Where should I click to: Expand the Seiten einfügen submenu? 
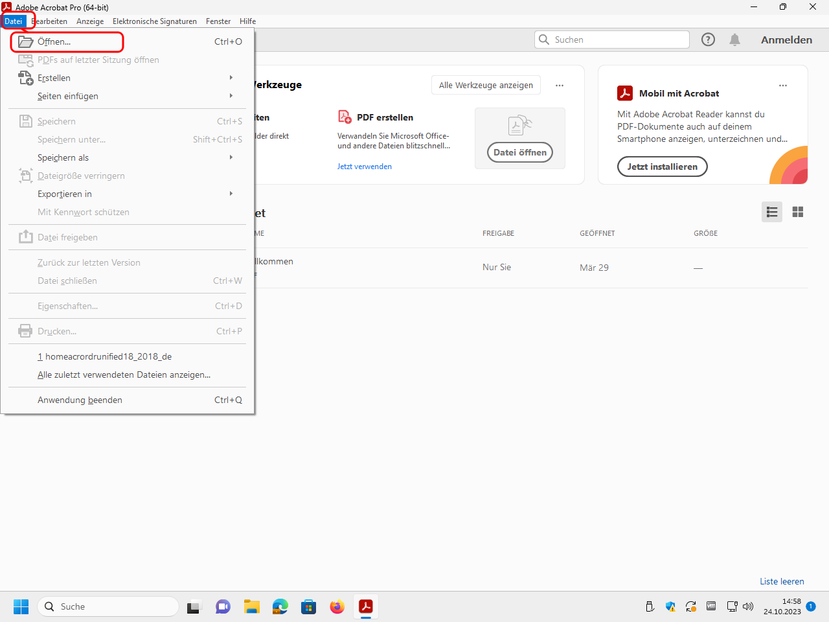click(x=231, y=96)
